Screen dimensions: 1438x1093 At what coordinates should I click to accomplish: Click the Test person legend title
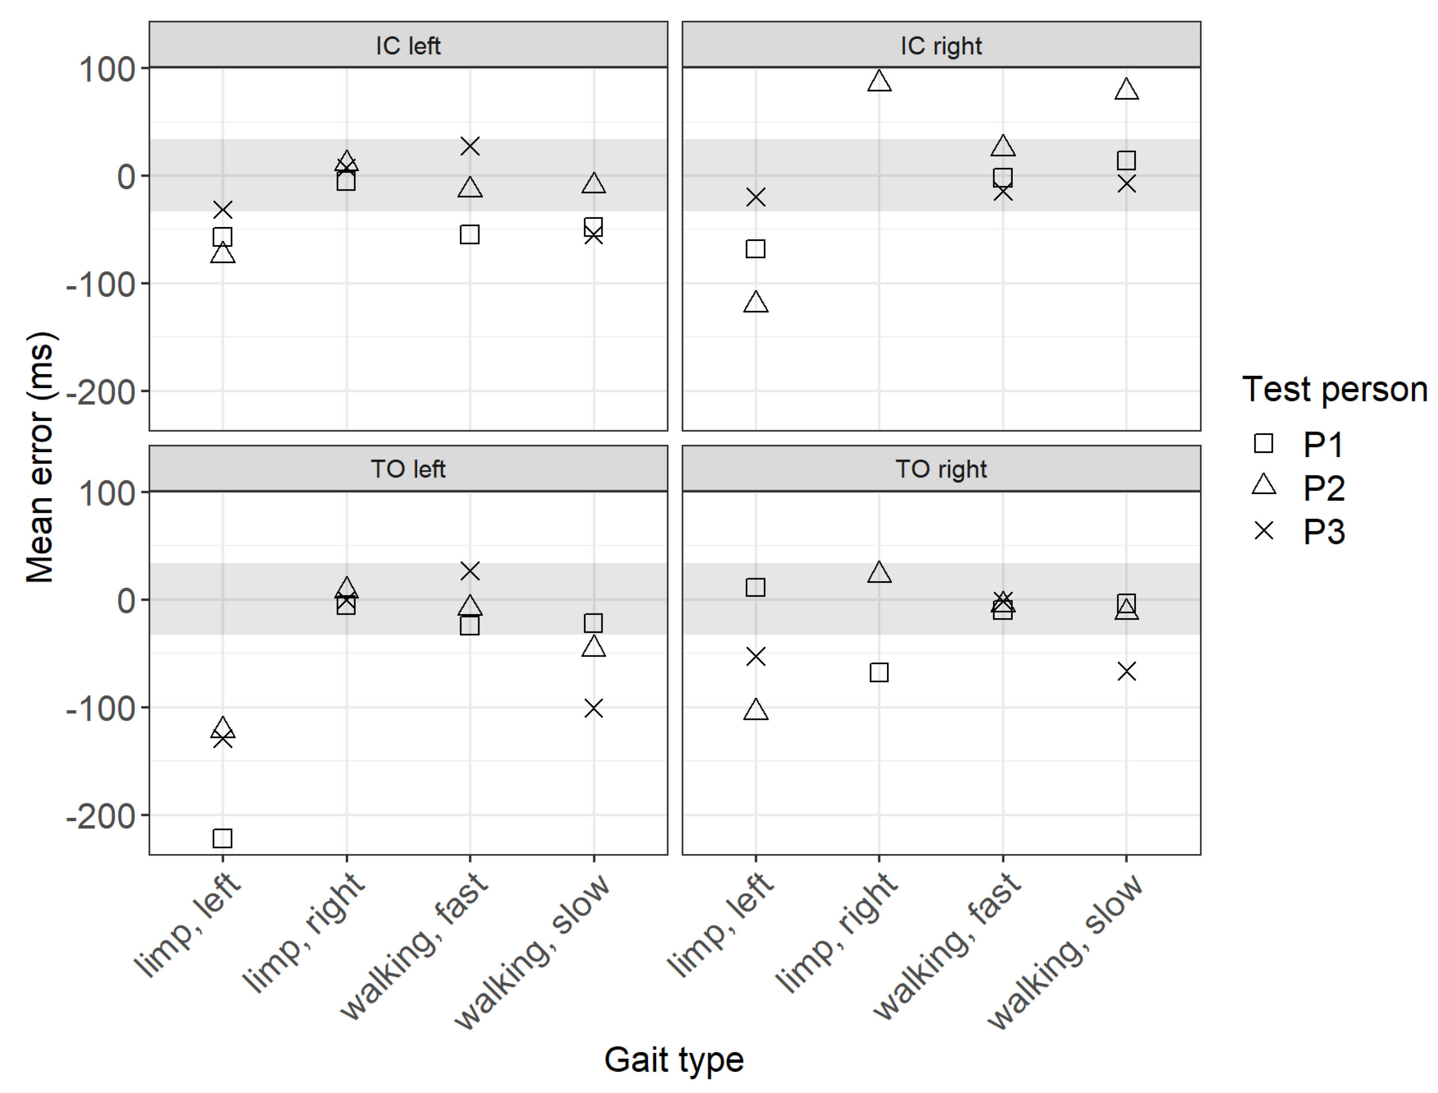tap(1334, 389)
